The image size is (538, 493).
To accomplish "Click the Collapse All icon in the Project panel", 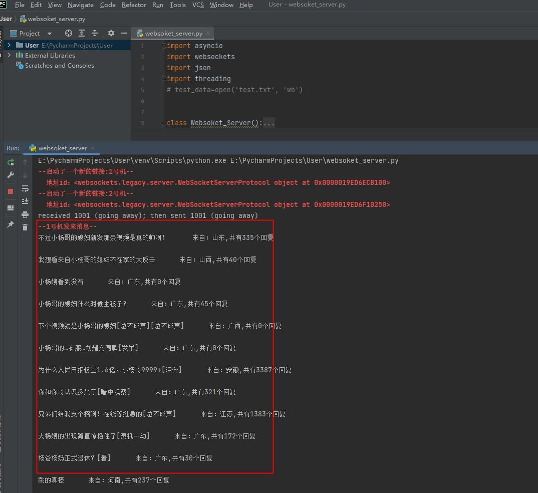I will (95, 33).
